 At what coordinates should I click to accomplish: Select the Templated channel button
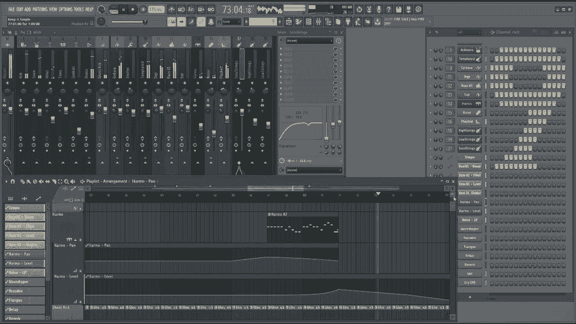pyautogui.click(x=470, y=59)
